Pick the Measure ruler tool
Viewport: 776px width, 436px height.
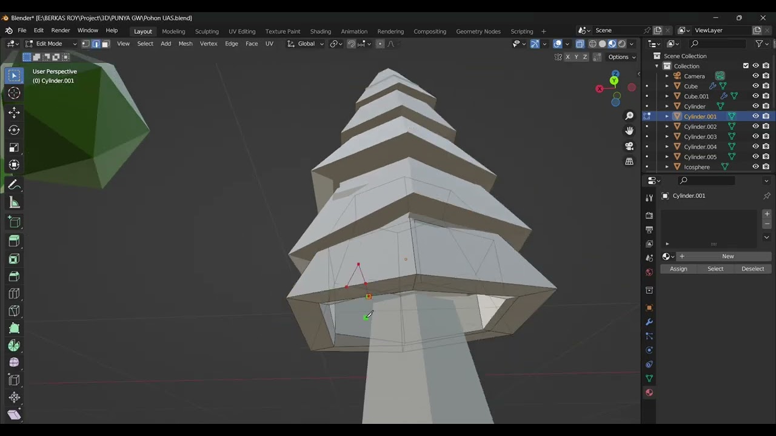pos(14,203)
